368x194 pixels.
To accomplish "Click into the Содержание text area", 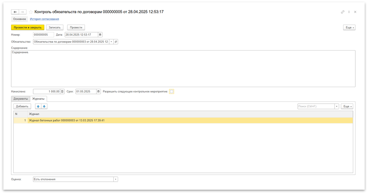I will pos(183,68).
